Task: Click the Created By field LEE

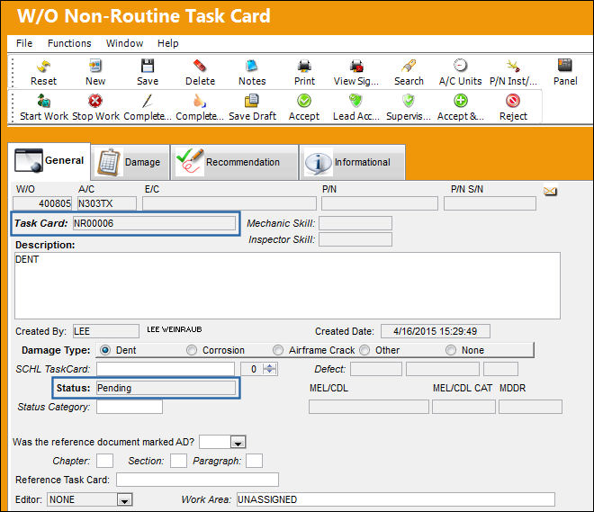Action: pos(106,331)
